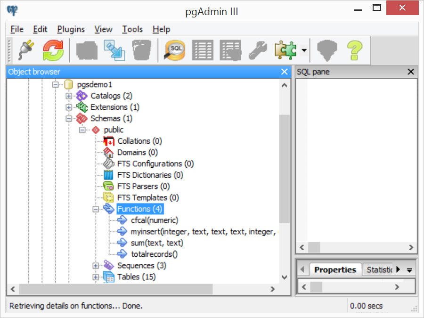Click the Catalogs icon
424x318 pixels.
click(82, 96)
